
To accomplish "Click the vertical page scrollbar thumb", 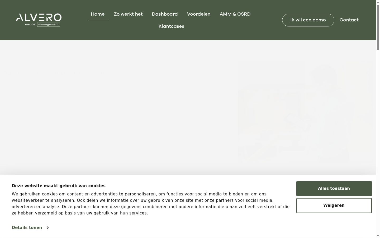I will pyautogui.click(x=378, y=27).
